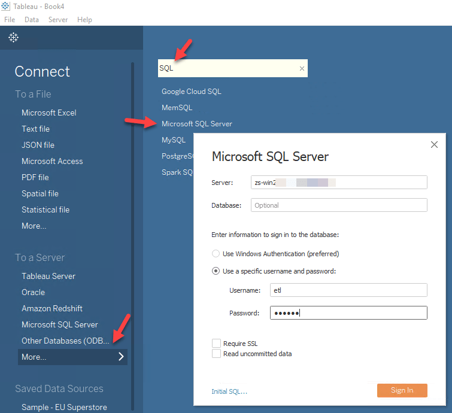Choose Google Cloud SQL connector
The height and width of the screenshot is (413, 452).
(192, 92)
